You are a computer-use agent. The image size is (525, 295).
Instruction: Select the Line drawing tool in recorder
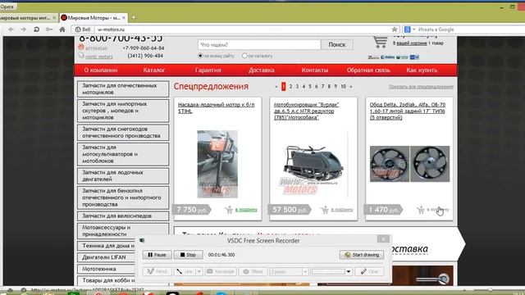(185, 271)
